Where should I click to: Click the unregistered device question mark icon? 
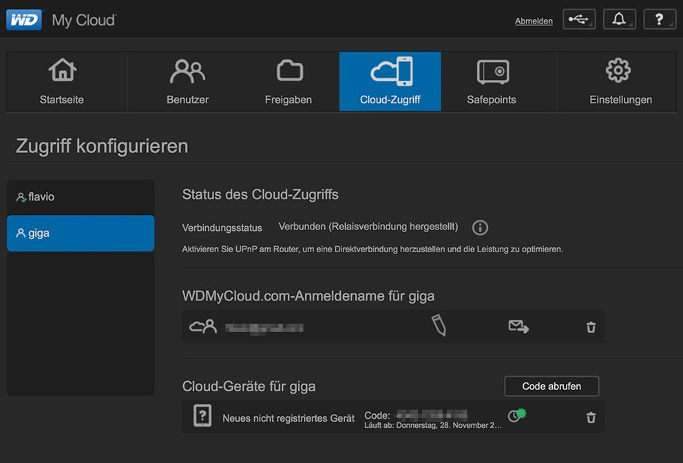(202, 415)
